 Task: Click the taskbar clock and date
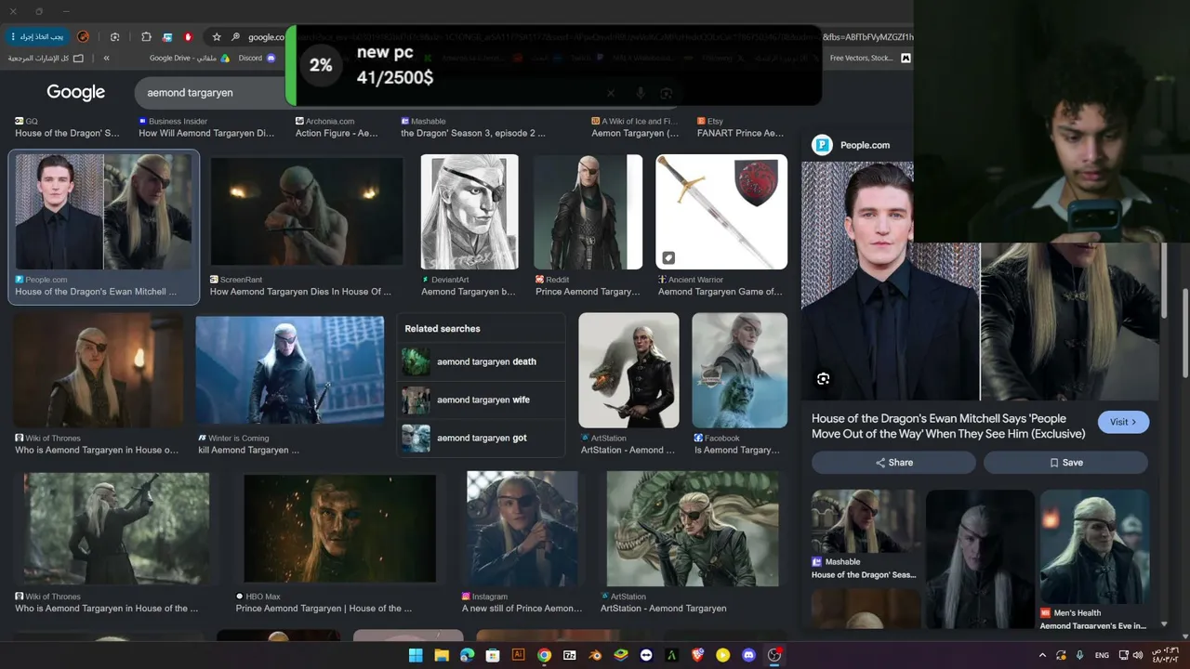[x=1166, y=655]
